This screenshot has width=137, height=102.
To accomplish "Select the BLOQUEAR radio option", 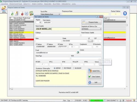I will click(77, 68).
